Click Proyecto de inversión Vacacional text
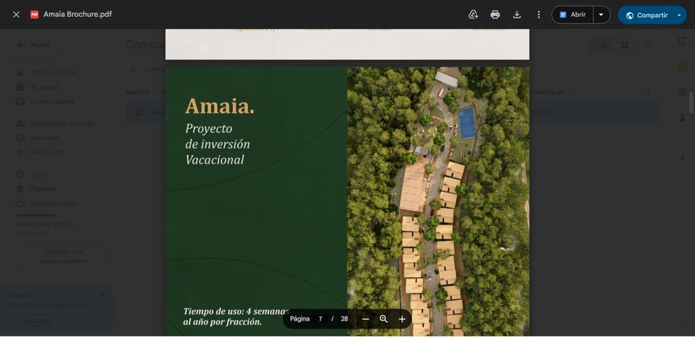This screenshot has width=695, height=347. pyautogui.click(x=217, y=144)
